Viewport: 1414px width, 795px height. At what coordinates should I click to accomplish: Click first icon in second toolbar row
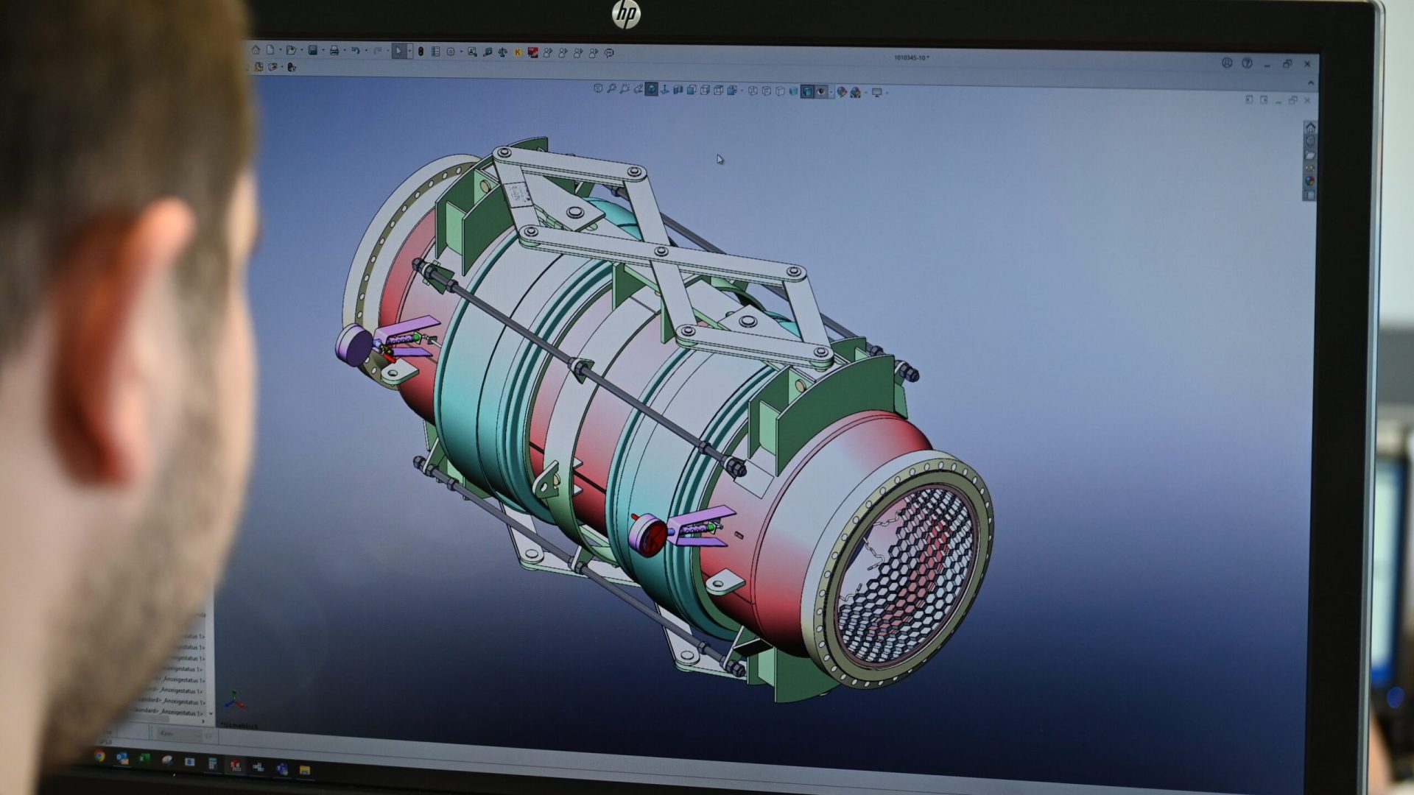(x=258, y=67)
